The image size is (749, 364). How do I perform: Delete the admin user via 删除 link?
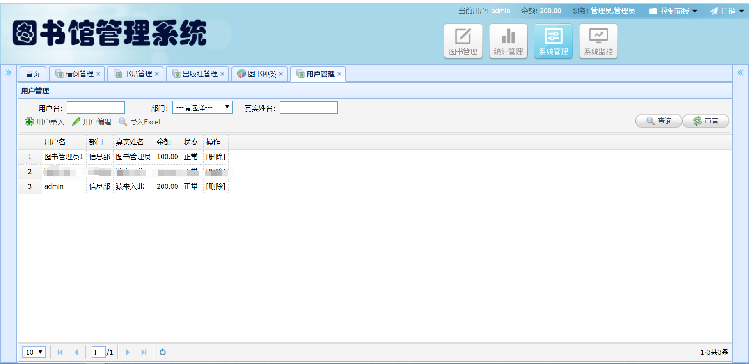(215, 186)
